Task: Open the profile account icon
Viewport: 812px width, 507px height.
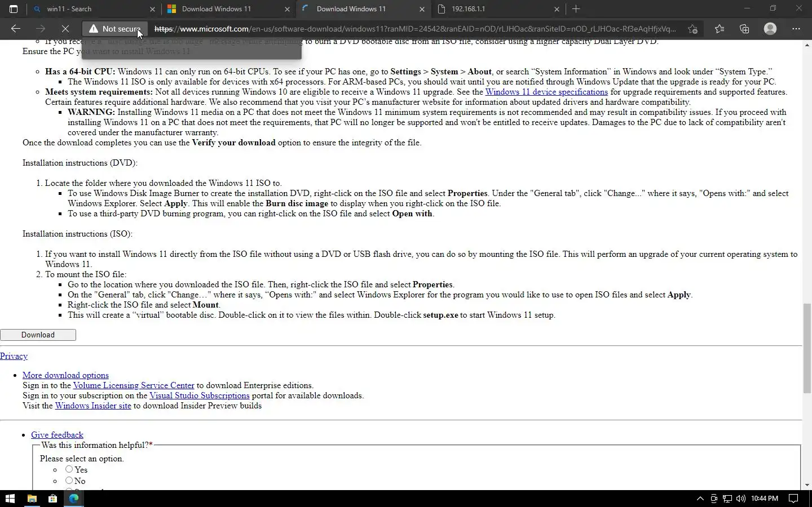Action: pyautogui.click(x=770, y=29)
